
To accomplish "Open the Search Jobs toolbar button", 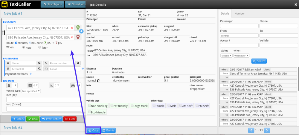I will (x=52, y=4).
